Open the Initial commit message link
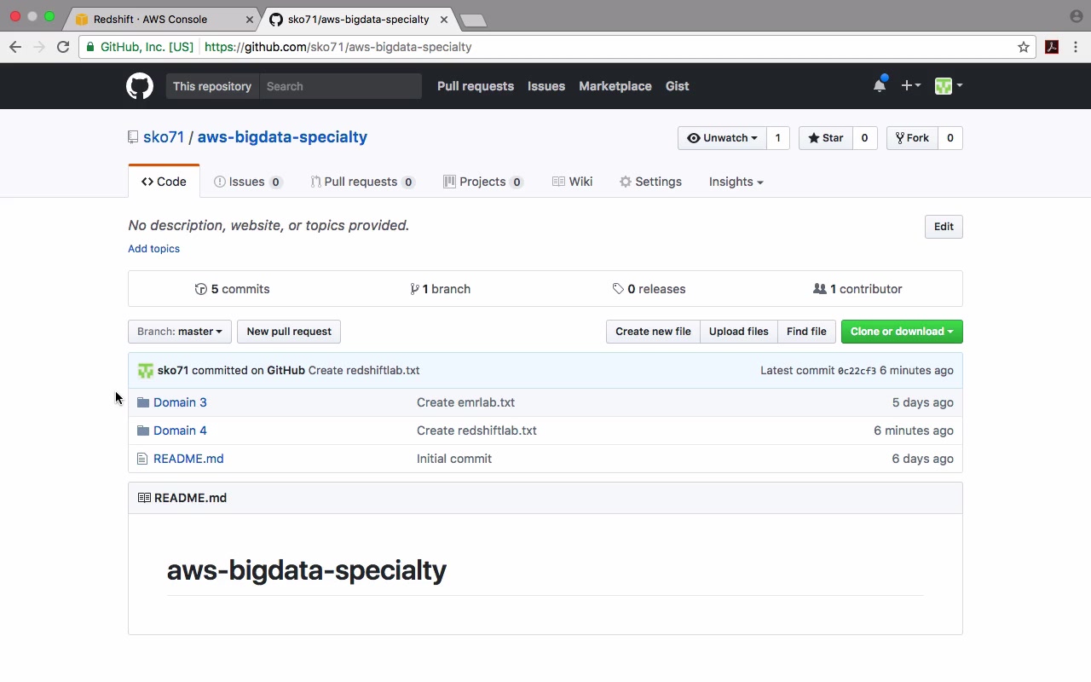 pyautogui.click(x=454, y=459)
